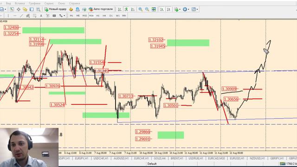Open the Strategy Tester icon
Viewport: 297px width, 167px height.
(38, 9)
